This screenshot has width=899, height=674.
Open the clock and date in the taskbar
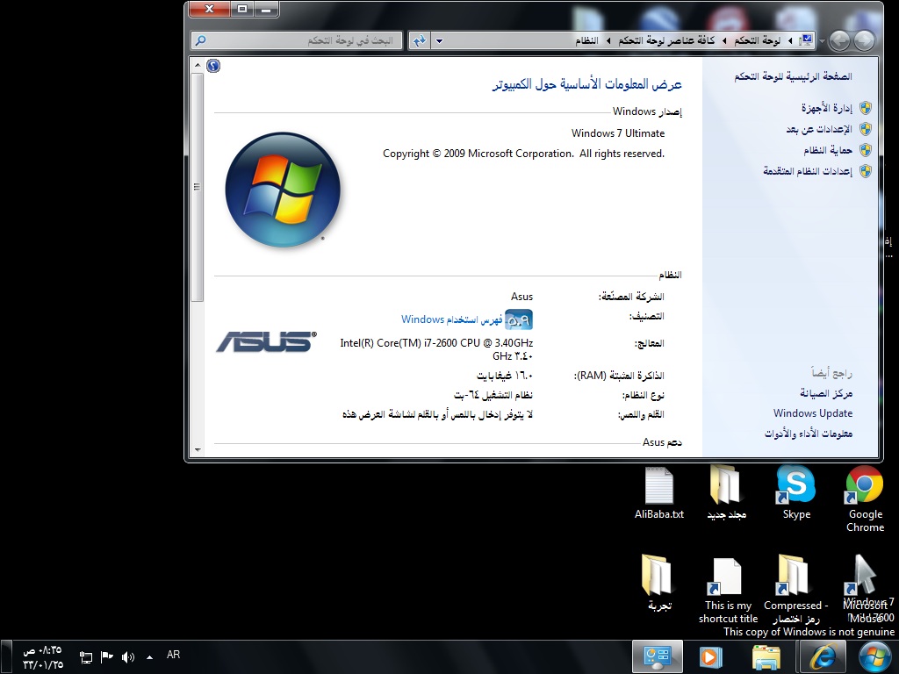[x=42, y=656]
